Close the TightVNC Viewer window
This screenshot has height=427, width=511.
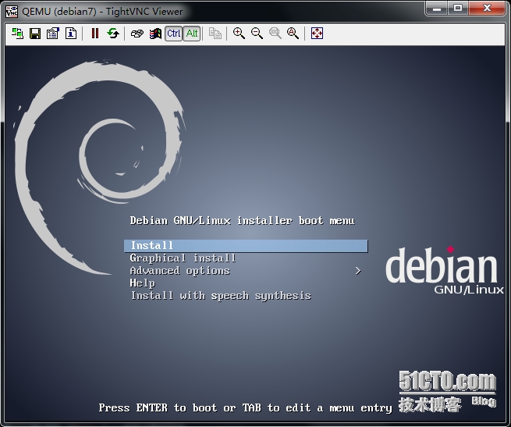(x=487, y=9)
